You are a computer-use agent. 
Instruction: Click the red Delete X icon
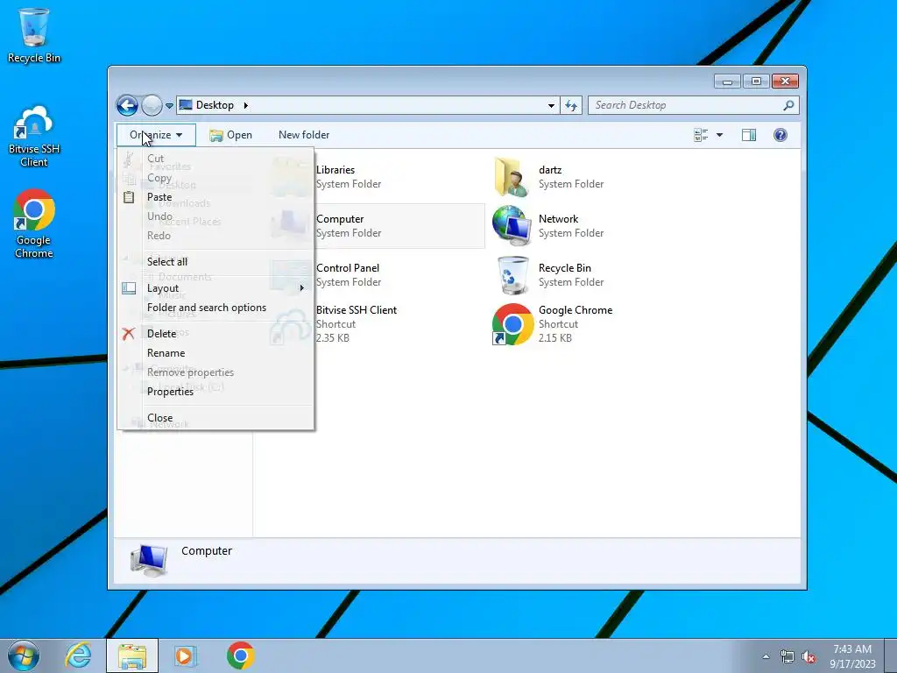(128, 334)
